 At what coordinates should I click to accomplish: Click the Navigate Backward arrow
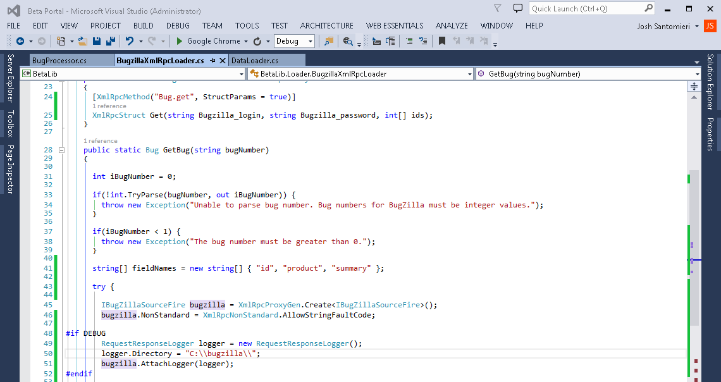coord(21,42)
